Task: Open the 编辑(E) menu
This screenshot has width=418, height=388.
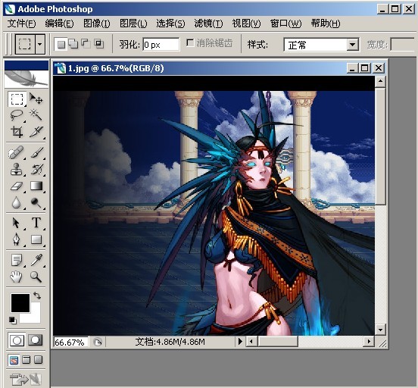Action: 59,23
